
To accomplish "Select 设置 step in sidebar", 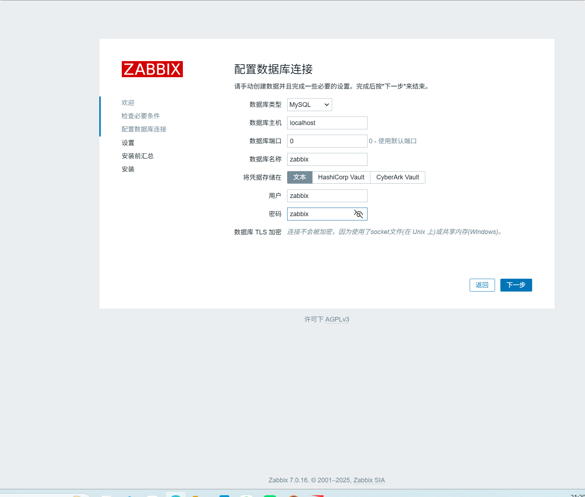I will pos(128,143).
